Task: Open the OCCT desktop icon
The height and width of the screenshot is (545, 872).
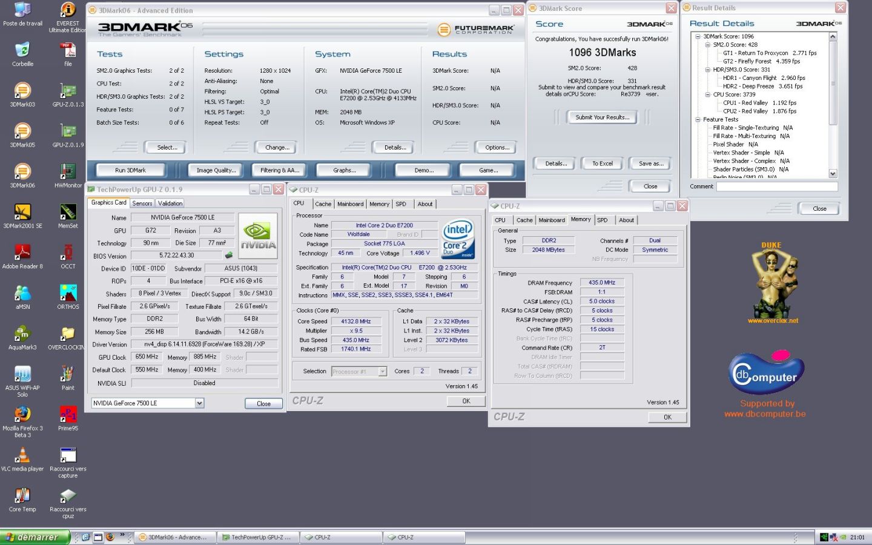Action: 68,253
